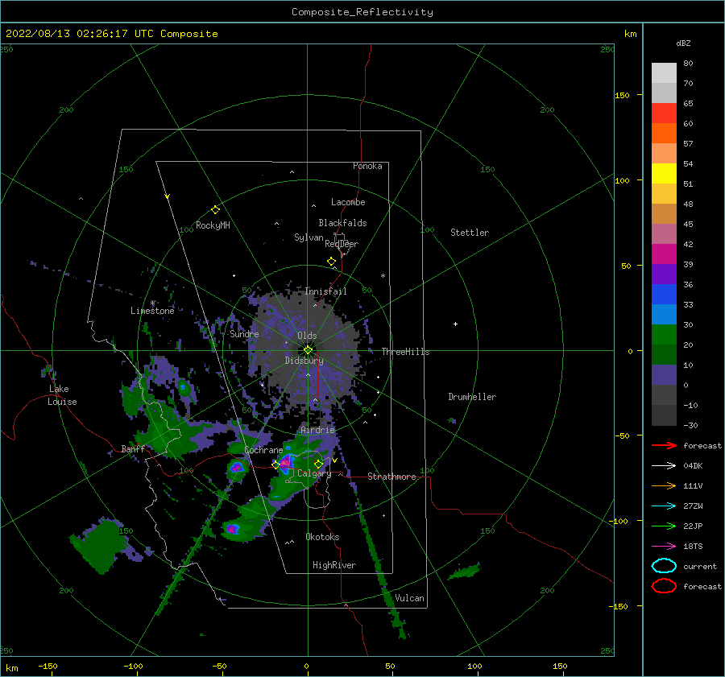Click the Limestone label
Screen dimensions: 725x677
pos(152,311)
